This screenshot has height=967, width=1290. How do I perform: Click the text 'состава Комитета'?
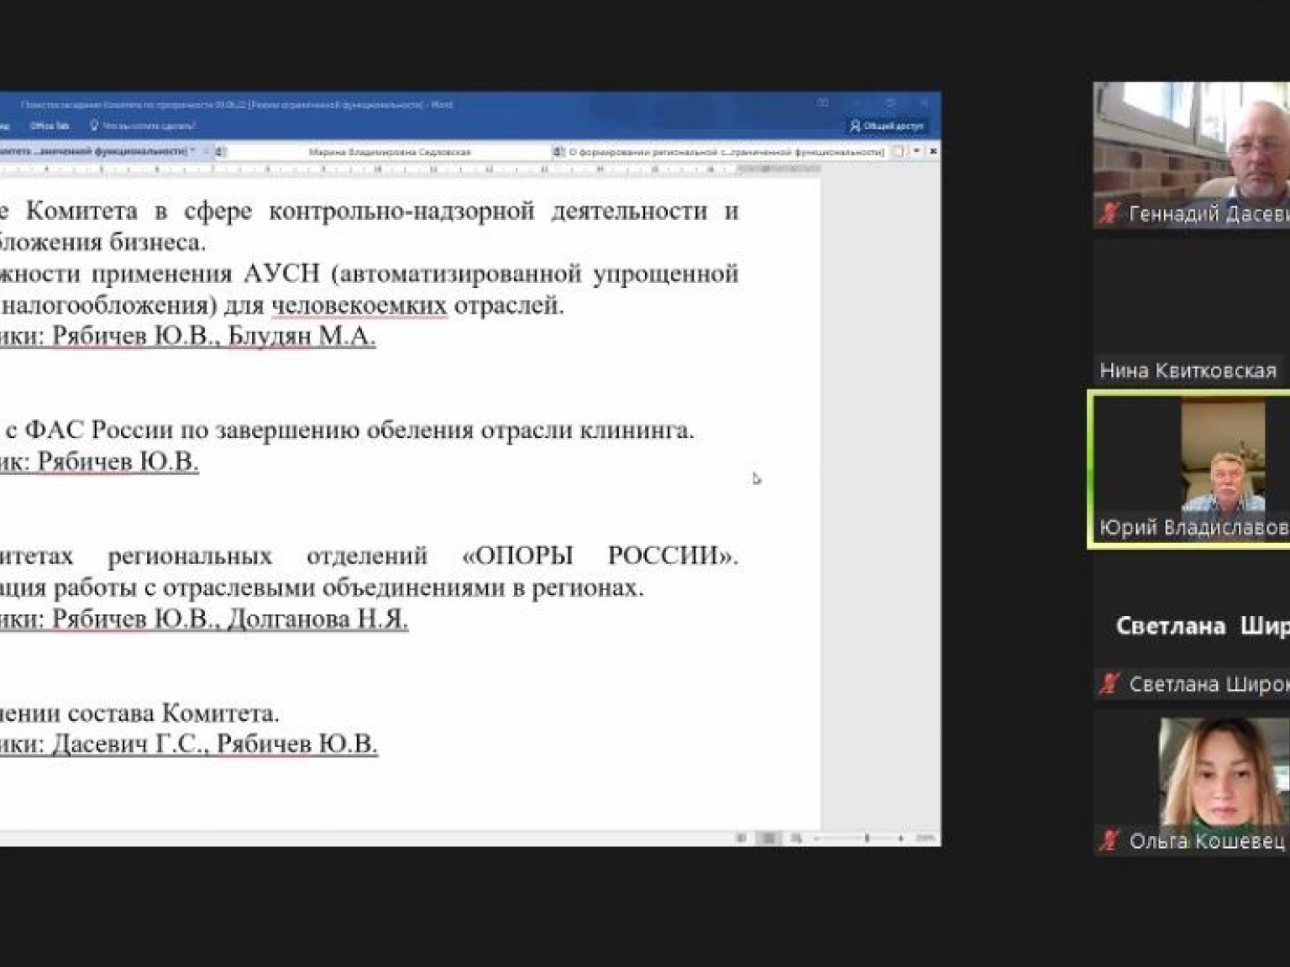pyautogui.click(x=173, y=713)
